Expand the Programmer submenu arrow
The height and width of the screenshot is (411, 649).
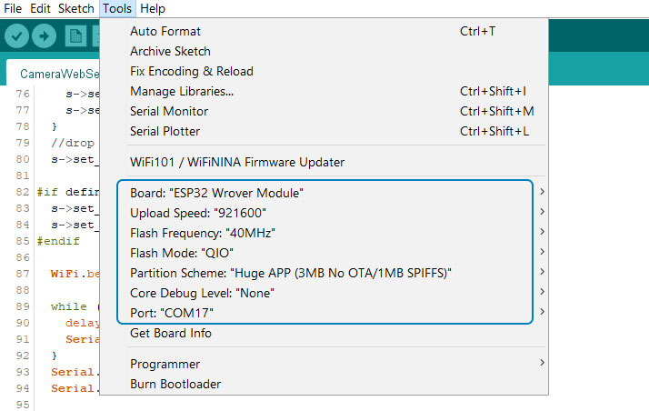[x=542, y=363]
